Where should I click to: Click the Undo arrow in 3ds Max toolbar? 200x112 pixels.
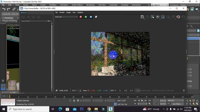[x=4, y=9]
